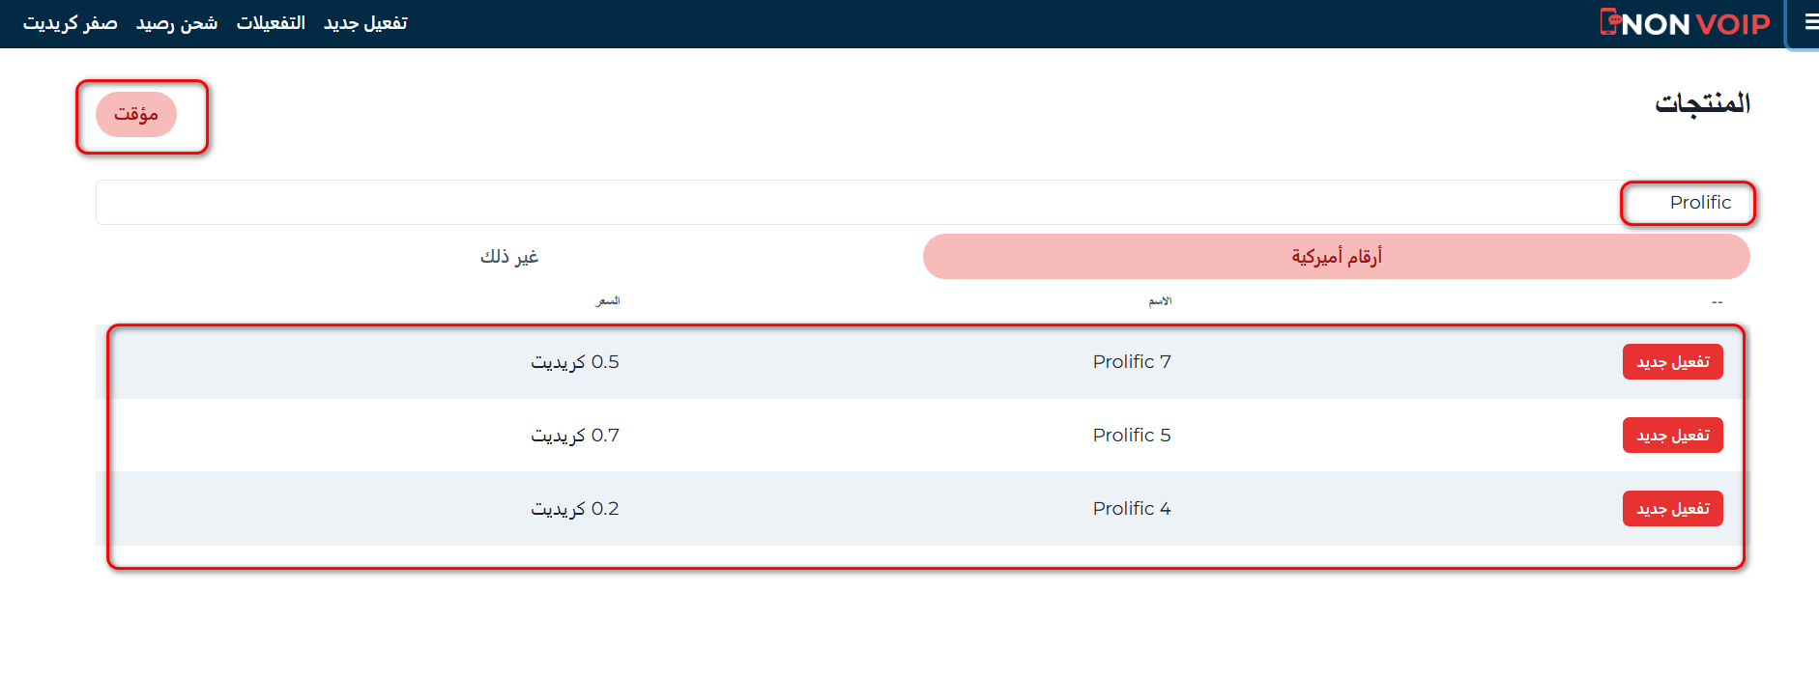1819x677 pixels.
Task: Open the hamburger menu icon
Action: point(1810,23)
